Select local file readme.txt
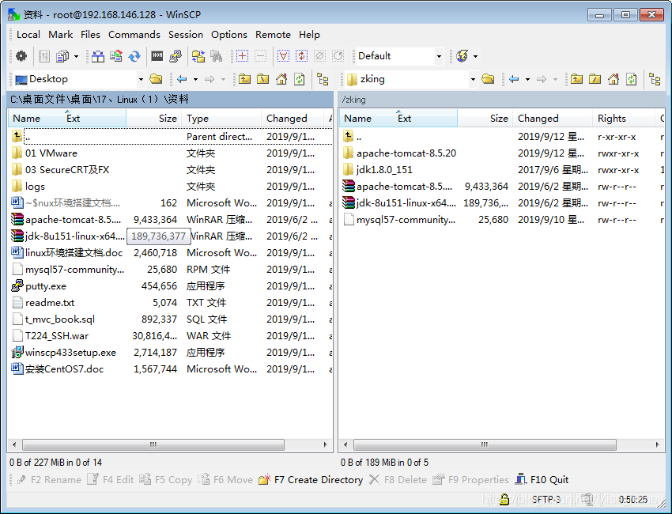 tap(50, 303)
